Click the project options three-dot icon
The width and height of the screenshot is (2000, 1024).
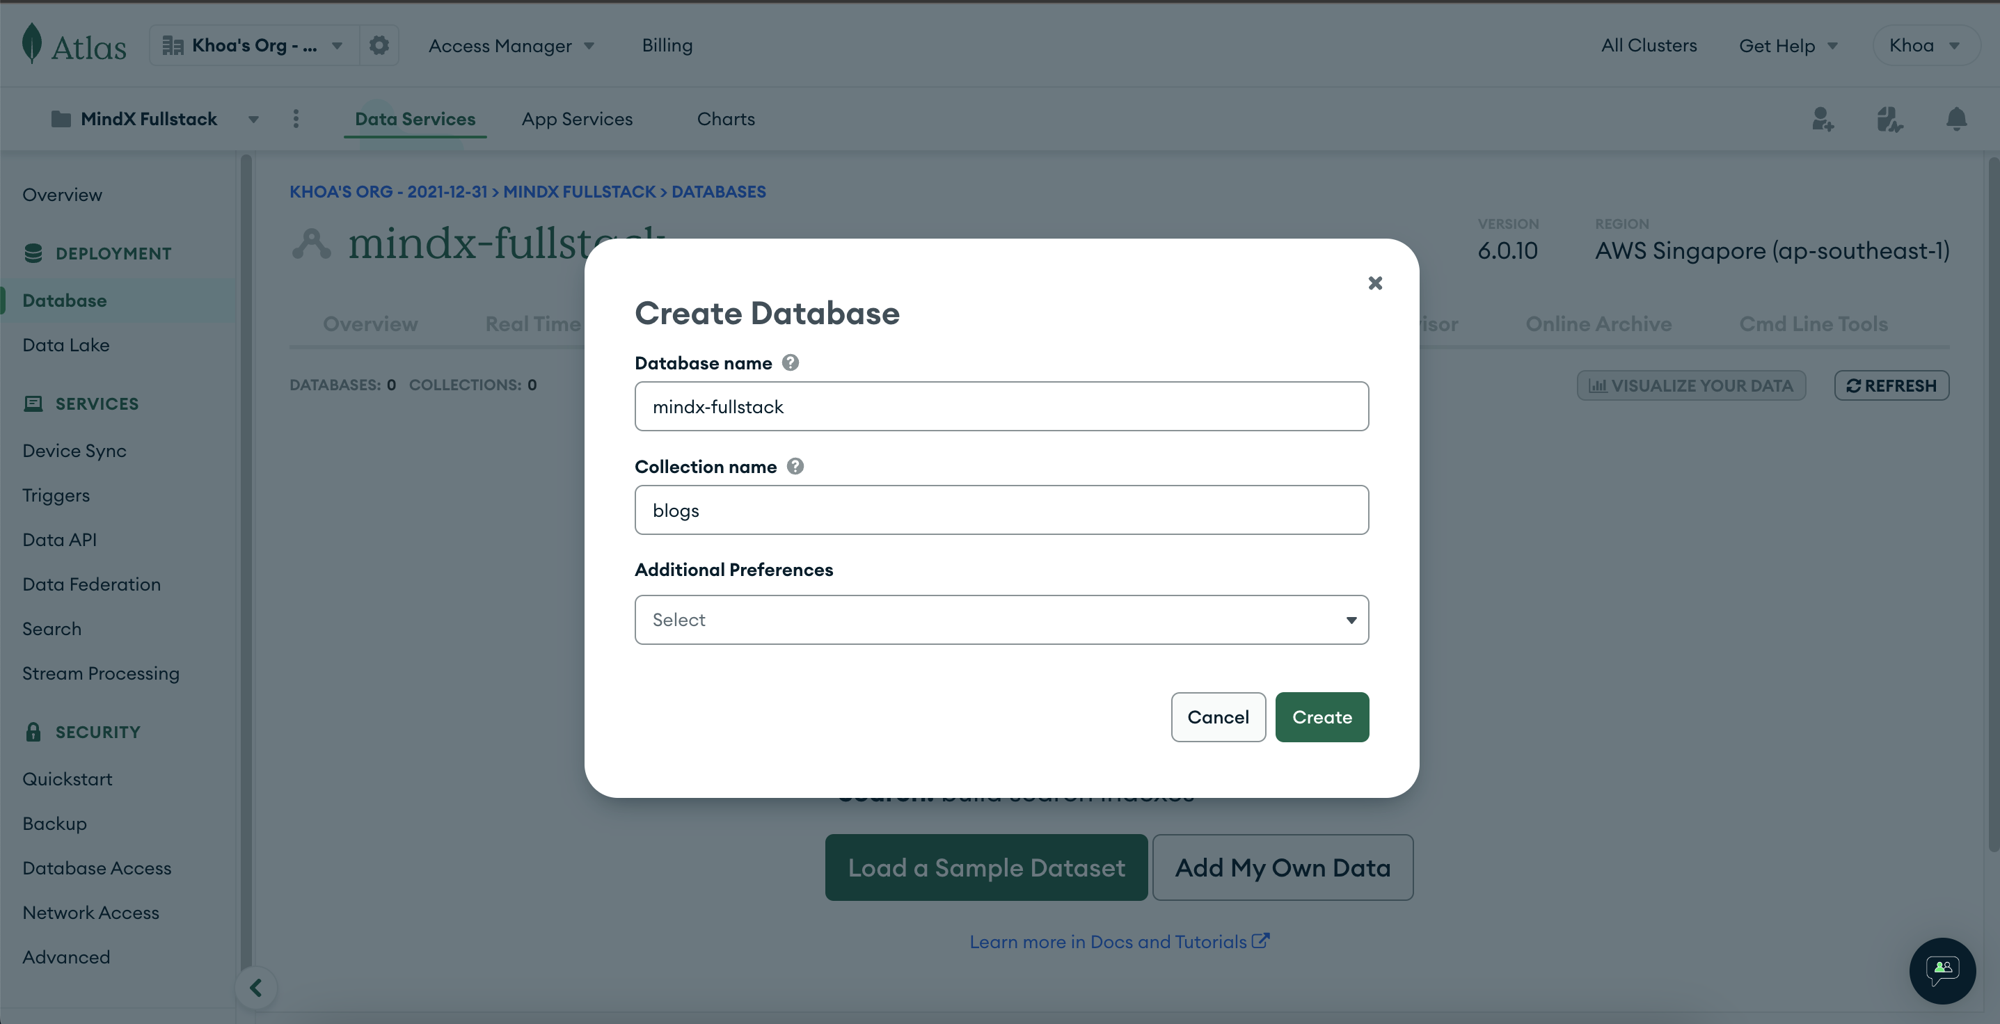[296, 119]
